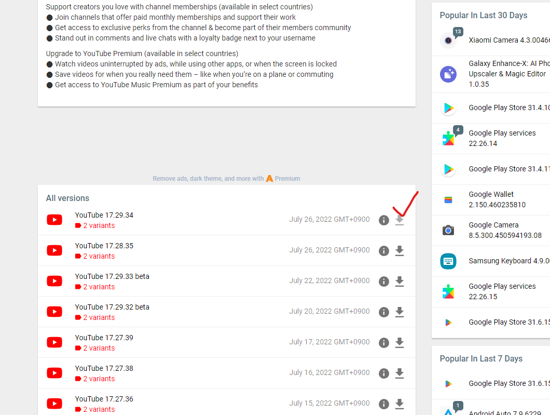The height and width of the screenshot is (415, 550).
Task: Show 2 variants for YouTube 17.29.32 beta
Action: (95, 317)
